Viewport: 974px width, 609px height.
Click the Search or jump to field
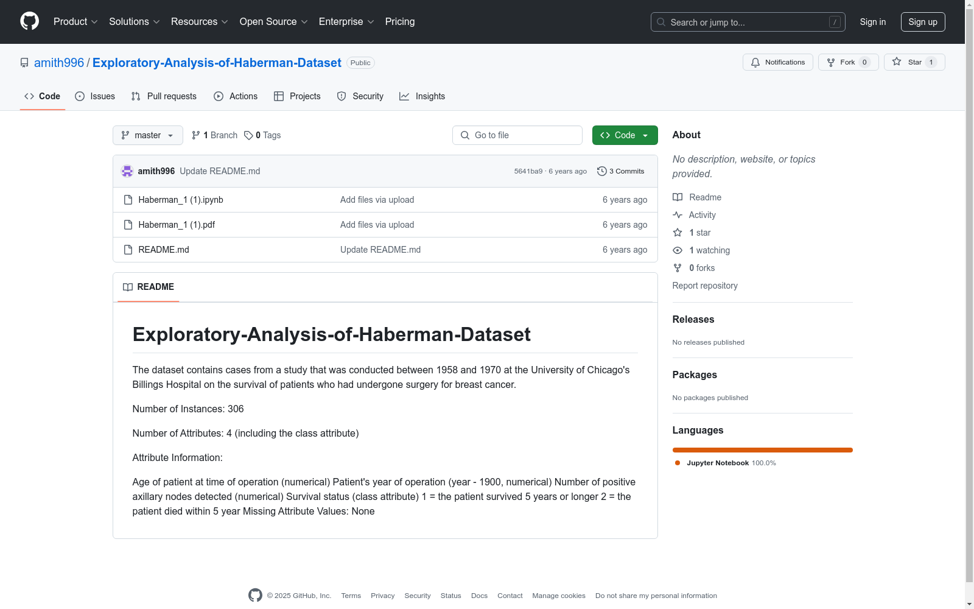click(x=748, y=22)
